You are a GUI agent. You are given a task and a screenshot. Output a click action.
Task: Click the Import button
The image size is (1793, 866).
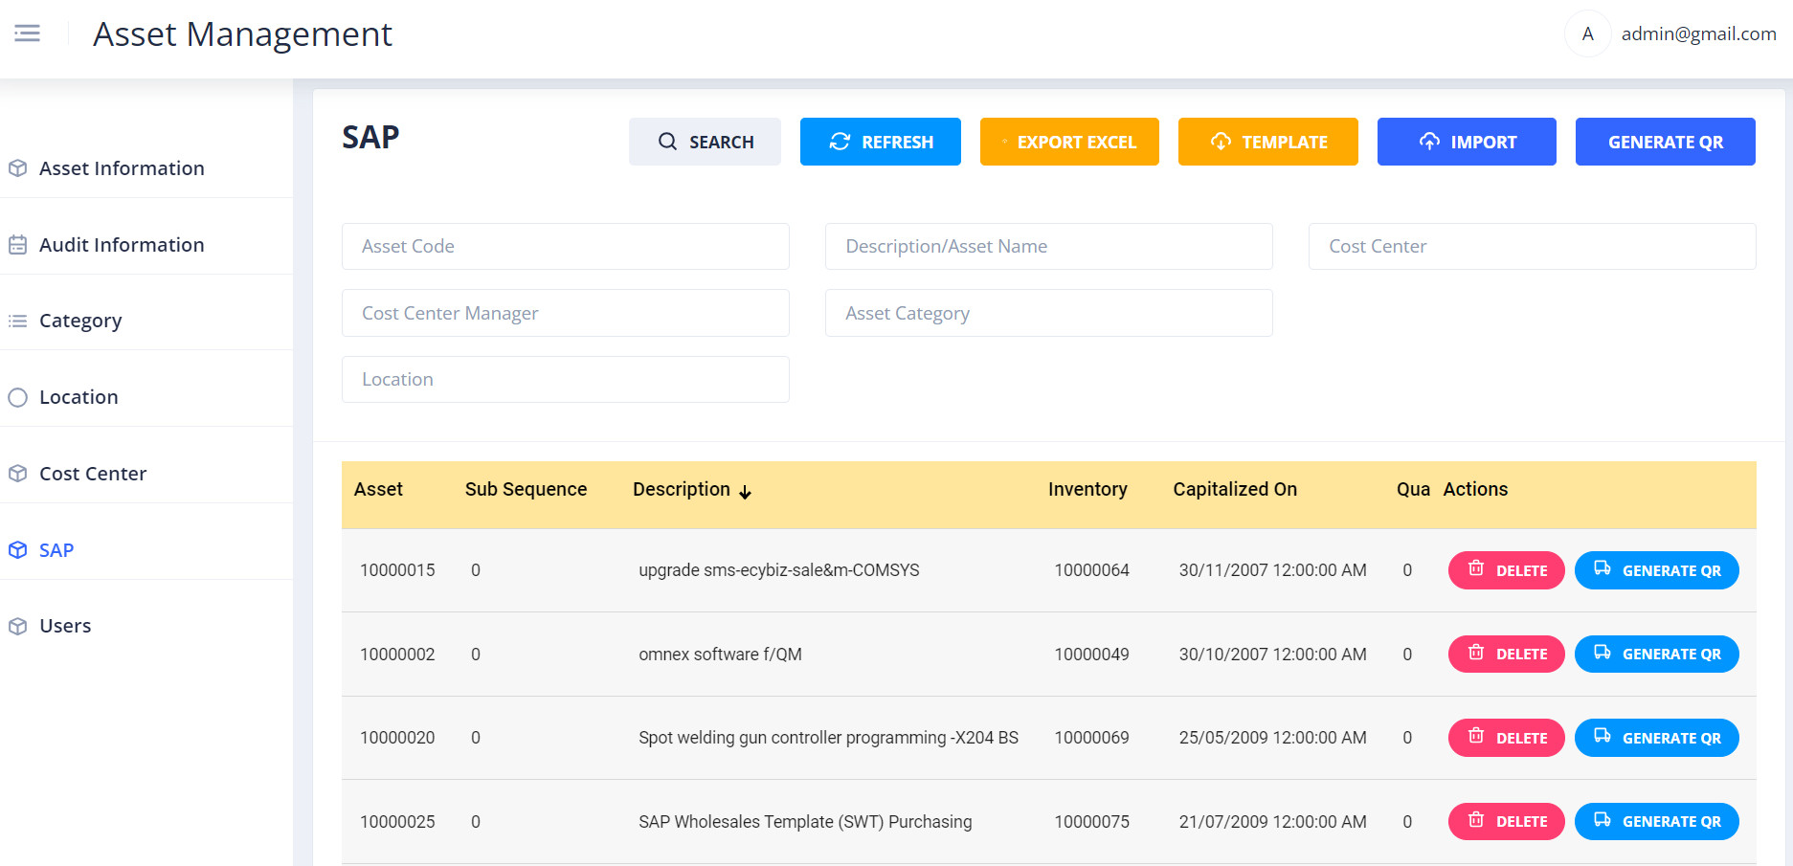click(x=1467, y=142)
